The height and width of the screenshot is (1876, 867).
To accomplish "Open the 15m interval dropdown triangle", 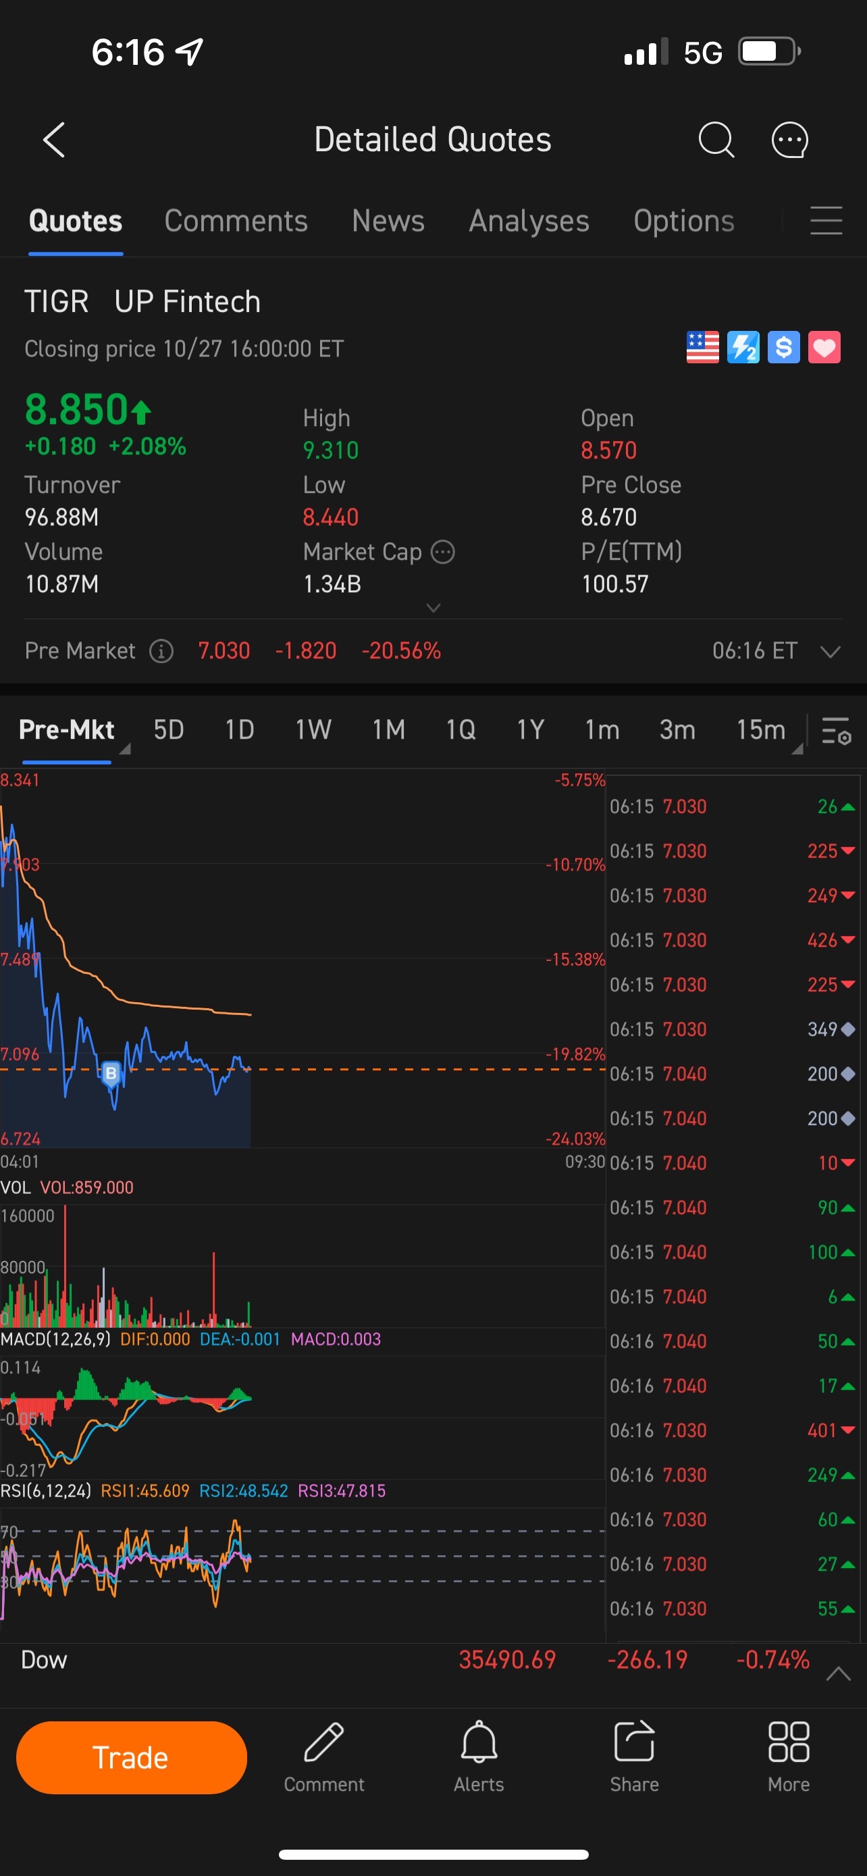I will click(797, 749).
